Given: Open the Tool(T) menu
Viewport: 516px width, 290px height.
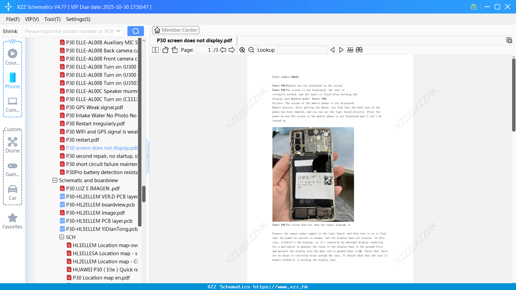Looking at the screenshot, I should coord(52,19).
